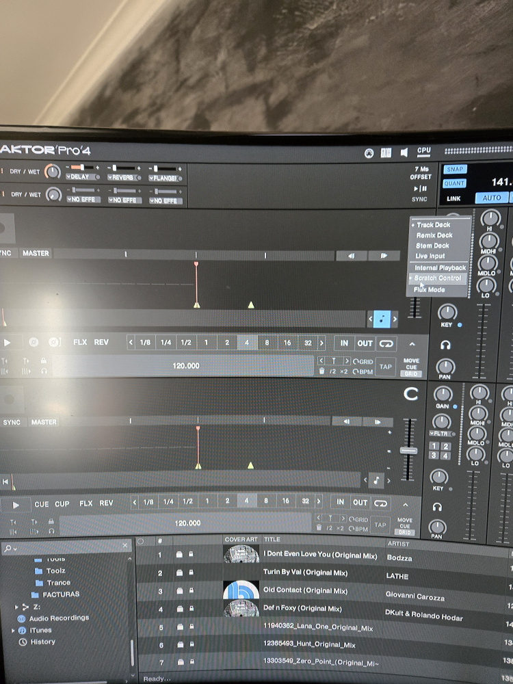Click the trash delete grid icon on upper deck

click(x=322, y=371)
